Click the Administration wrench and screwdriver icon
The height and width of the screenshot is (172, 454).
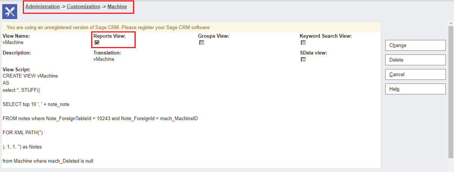pyautogui.click(x=10, y=12)
